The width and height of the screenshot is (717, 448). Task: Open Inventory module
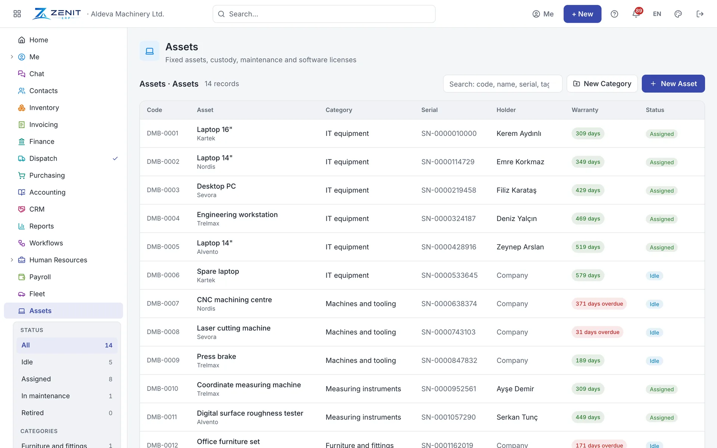tap(63, 108)
